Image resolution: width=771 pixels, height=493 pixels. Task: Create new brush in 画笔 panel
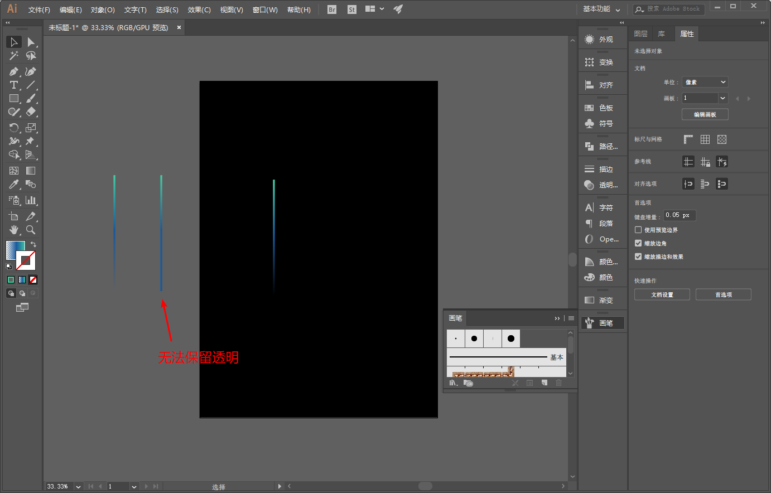pyautogui.click(x=544, y=383)
